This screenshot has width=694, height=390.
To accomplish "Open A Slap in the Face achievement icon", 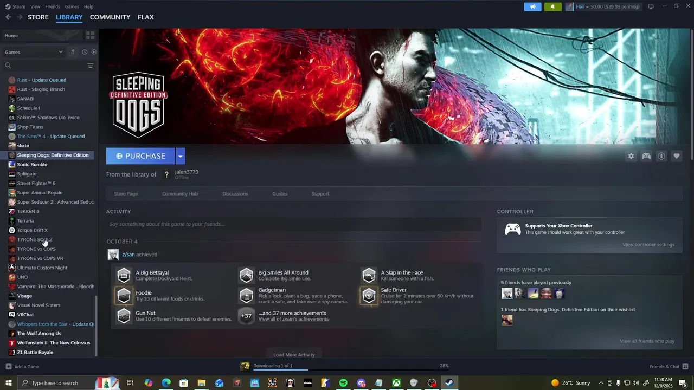I will pos(369,275).
